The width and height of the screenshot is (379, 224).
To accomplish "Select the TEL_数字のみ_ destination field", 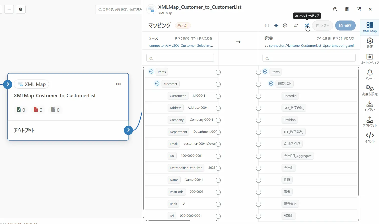I will 294,132.
